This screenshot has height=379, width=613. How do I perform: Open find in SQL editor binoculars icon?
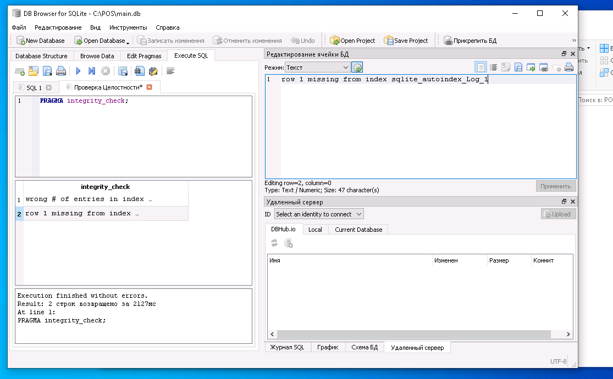pyautogui.click(x=140, y=71)
